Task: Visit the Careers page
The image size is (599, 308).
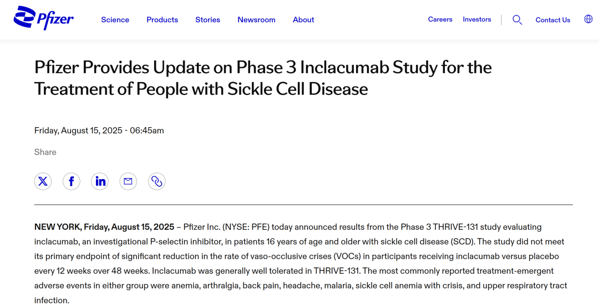Action: click(x=440, y=19)
